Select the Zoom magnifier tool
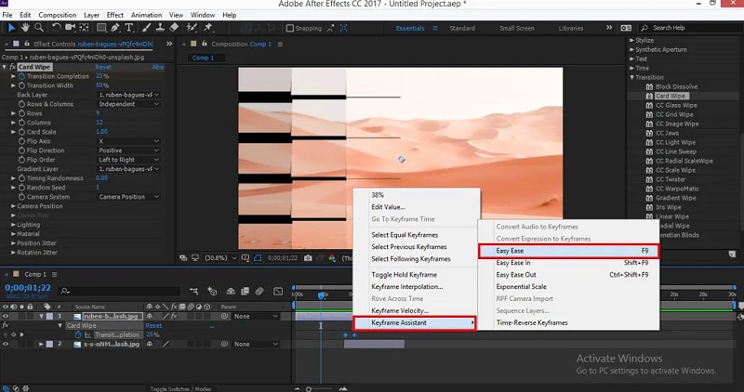Viewport: 744px width, 392px height. (39, 28)
